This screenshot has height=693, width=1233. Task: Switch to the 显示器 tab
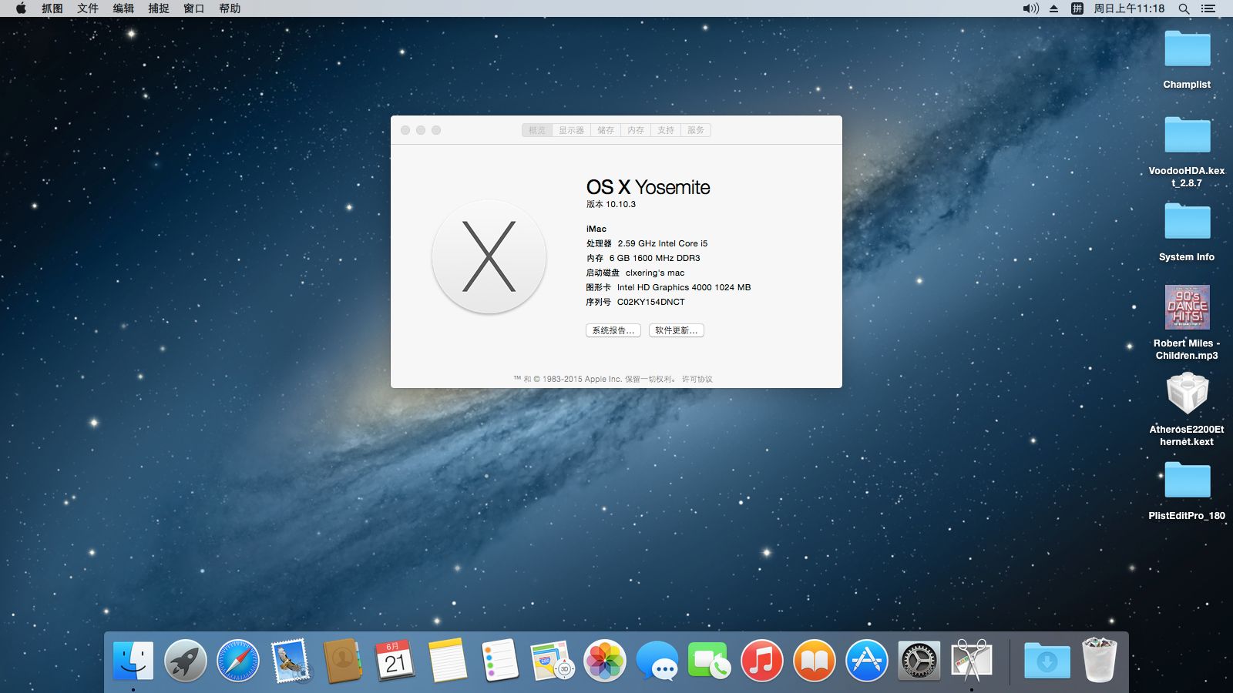click(x=572, y=130)
